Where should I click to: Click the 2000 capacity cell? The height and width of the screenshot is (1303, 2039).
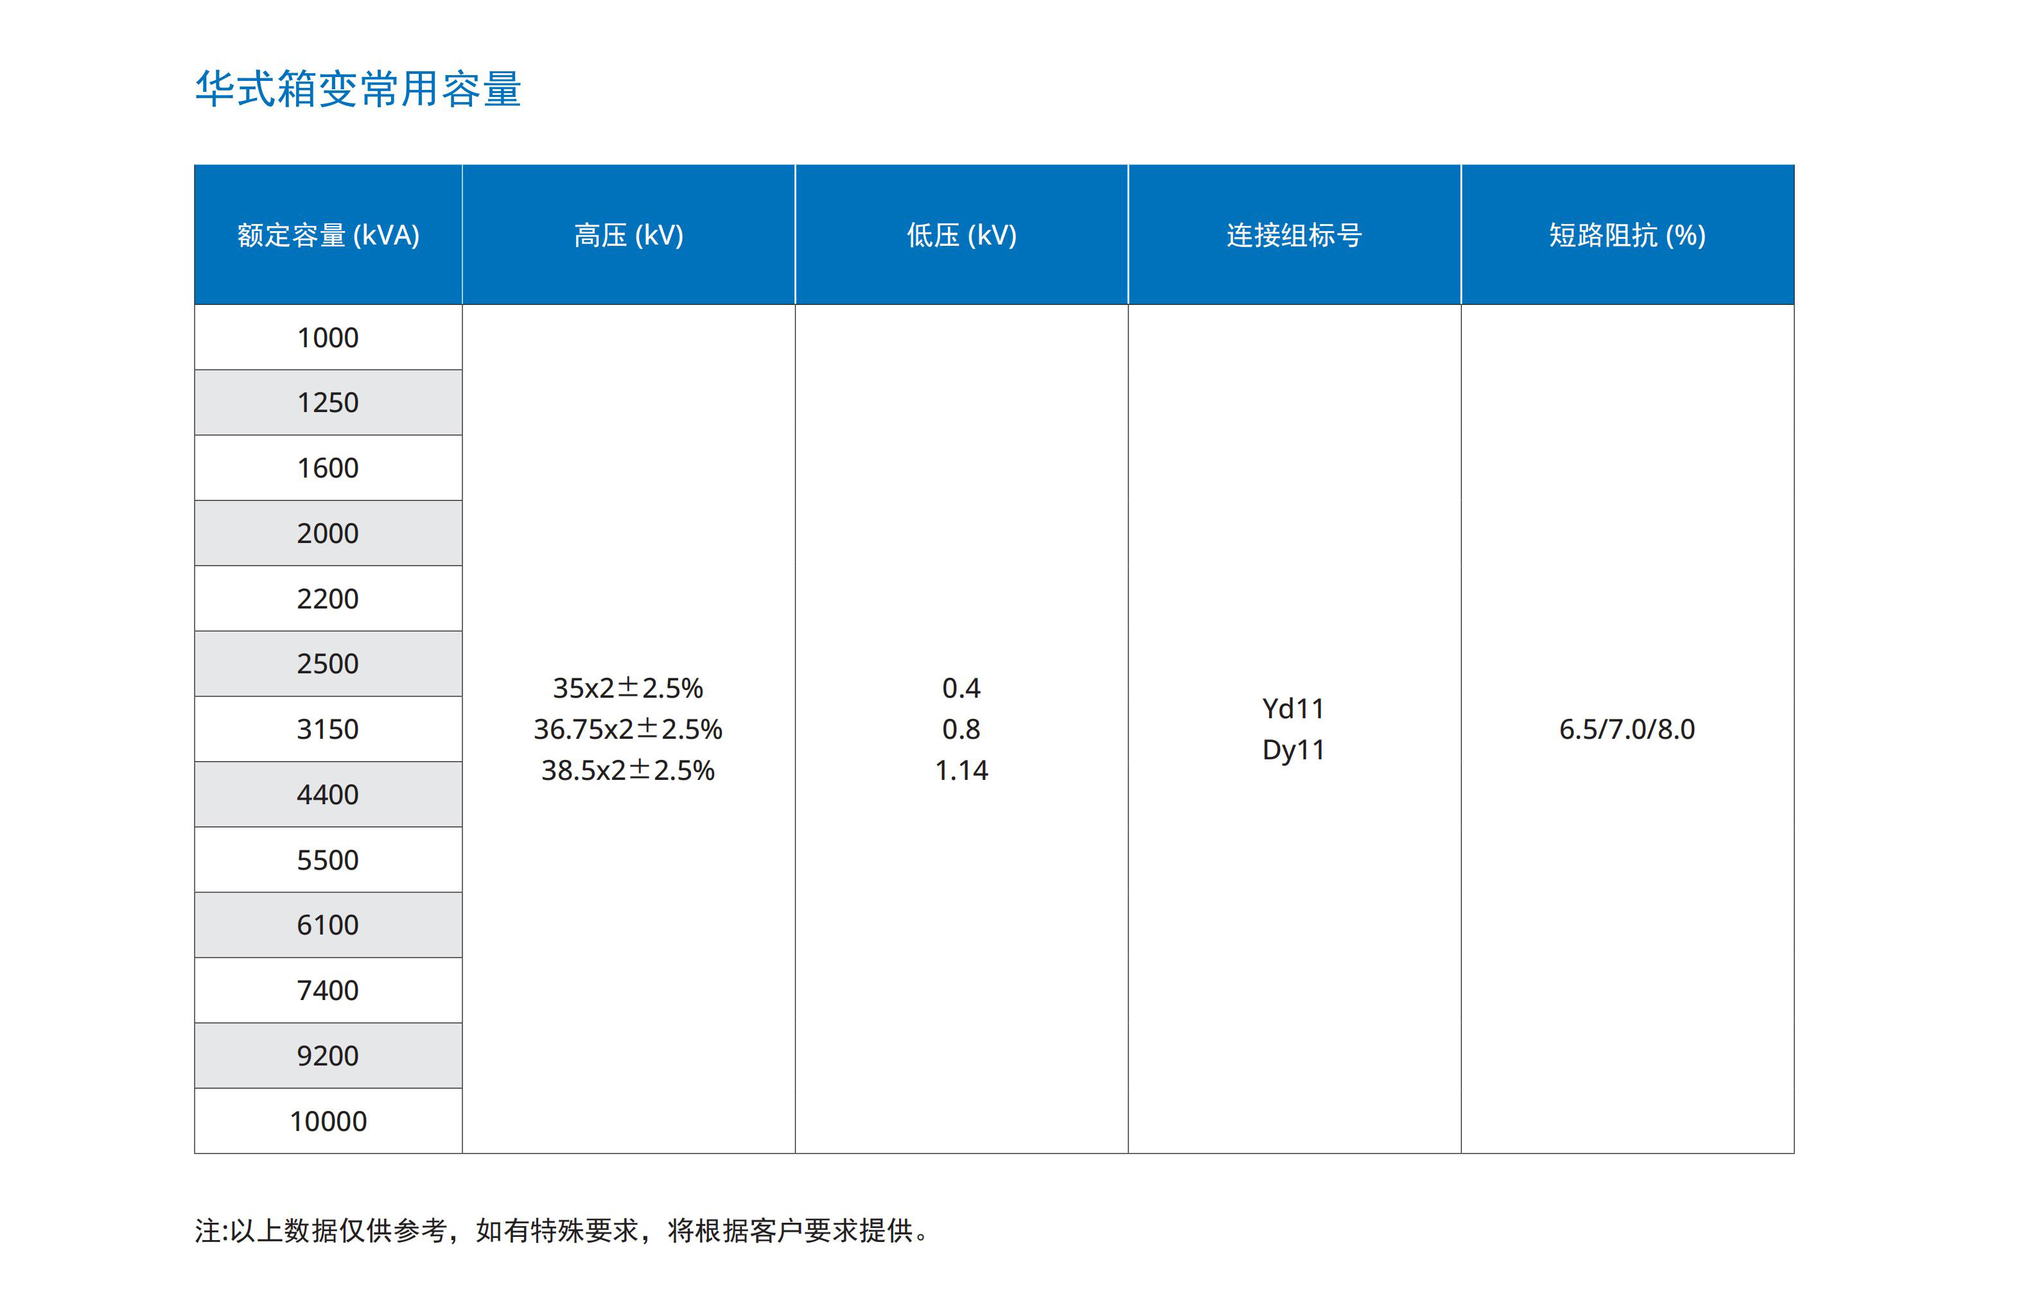[329, 533]
